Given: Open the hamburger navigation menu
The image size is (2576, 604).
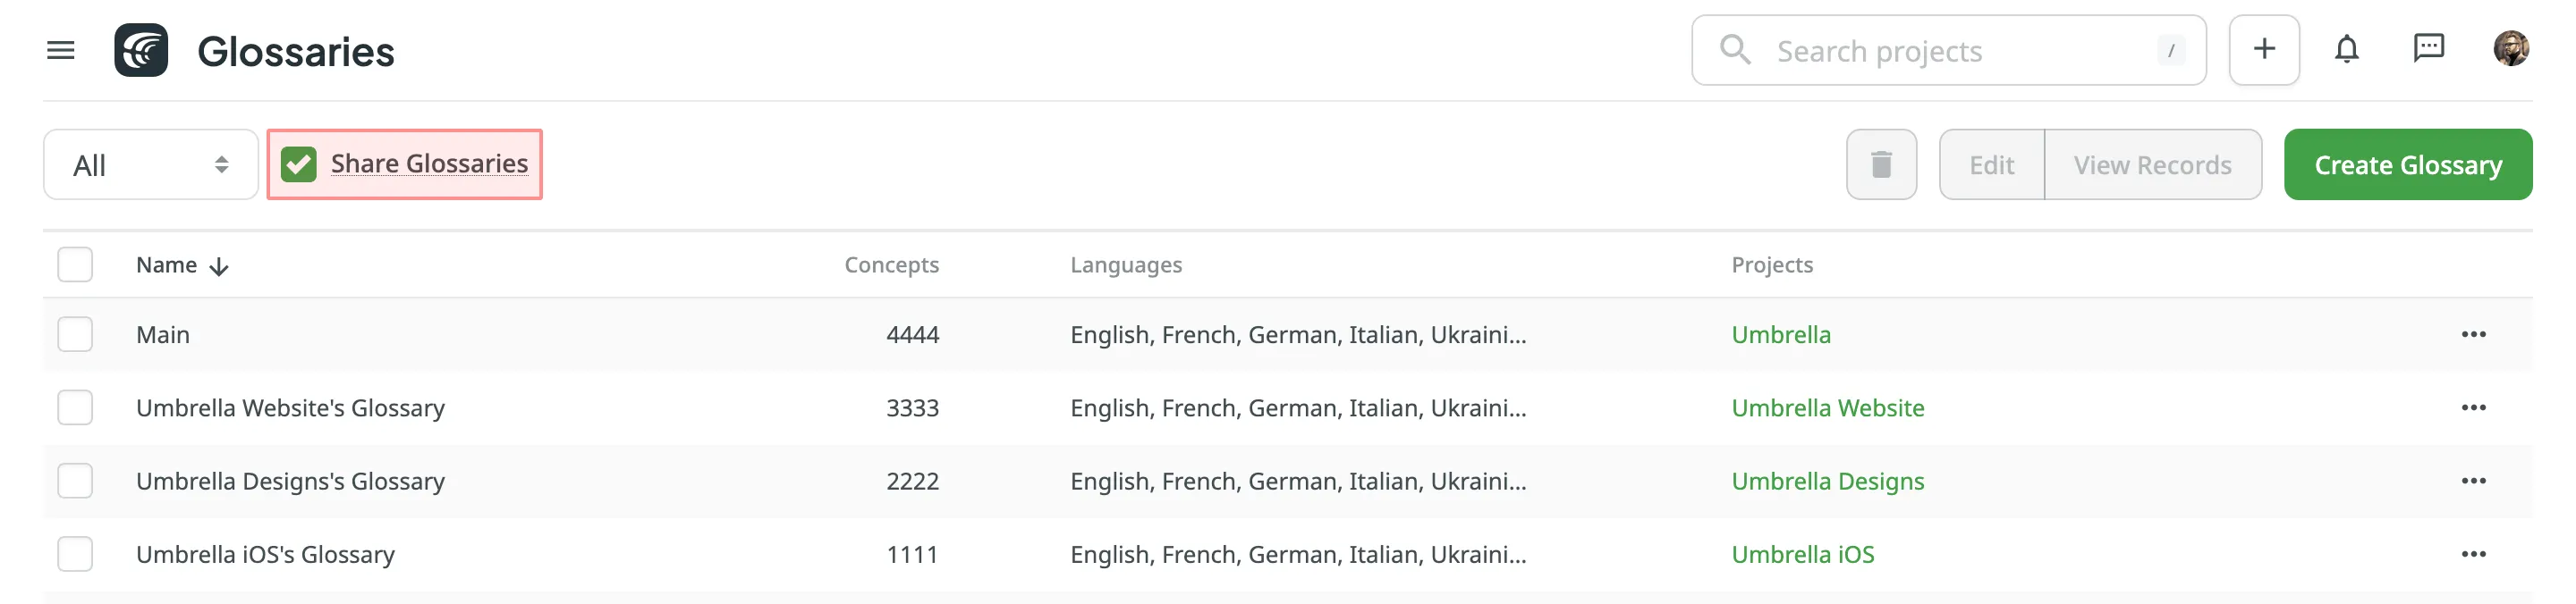Looking at the screenshot, I should pos(61,50).
